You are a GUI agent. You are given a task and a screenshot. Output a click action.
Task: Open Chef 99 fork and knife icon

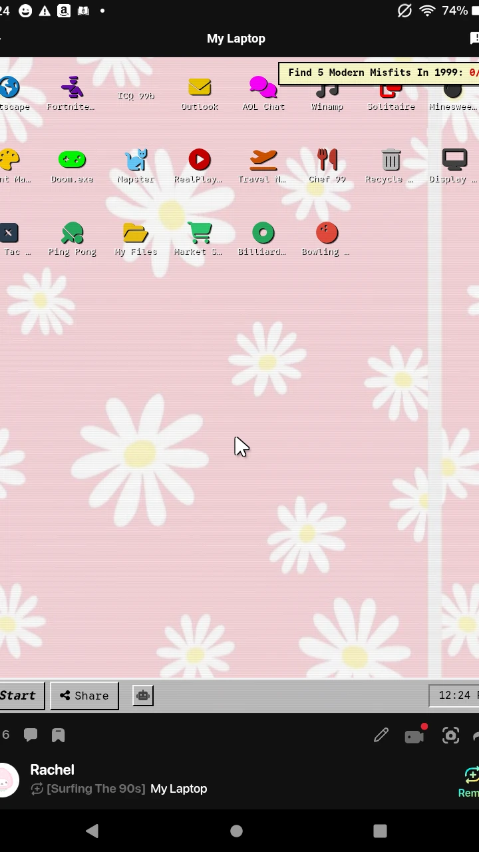click(x=327, y=160)
